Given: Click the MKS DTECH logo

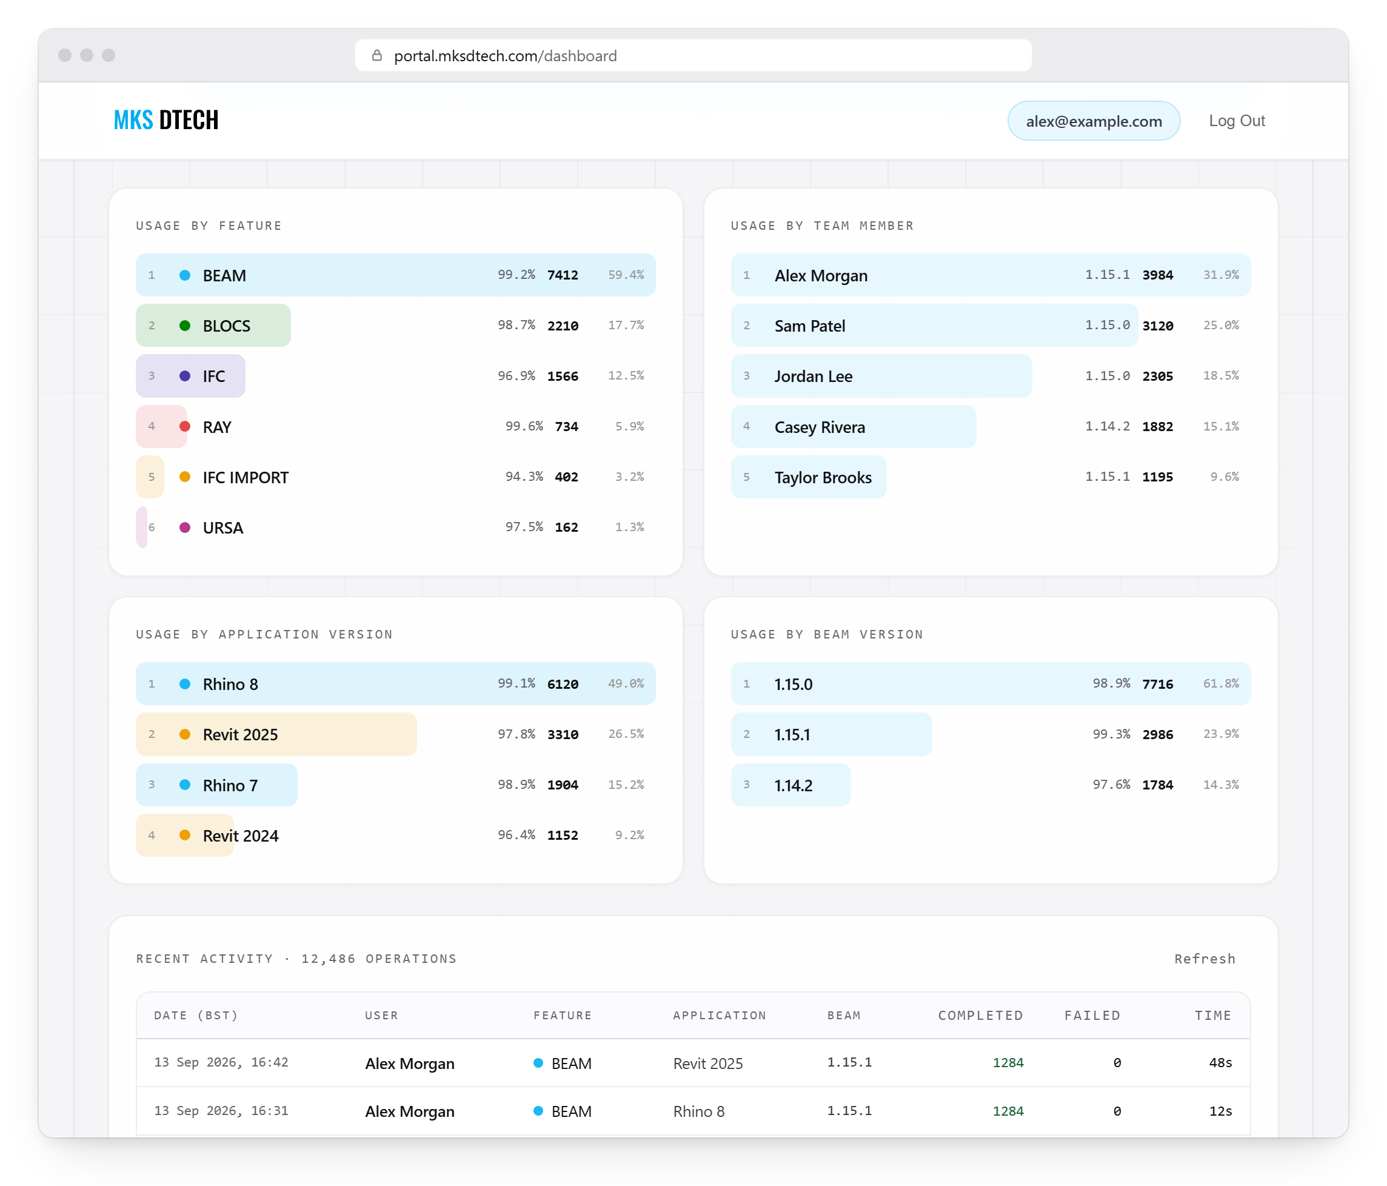Looking at the screenshot, I should tap(166, 121).
